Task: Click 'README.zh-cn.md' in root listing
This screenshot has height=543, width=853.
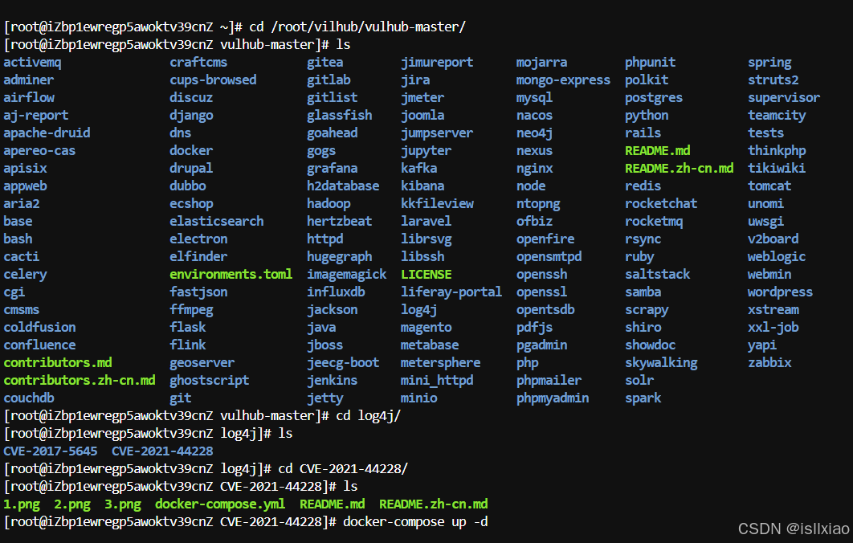Action: click(680, 169)
